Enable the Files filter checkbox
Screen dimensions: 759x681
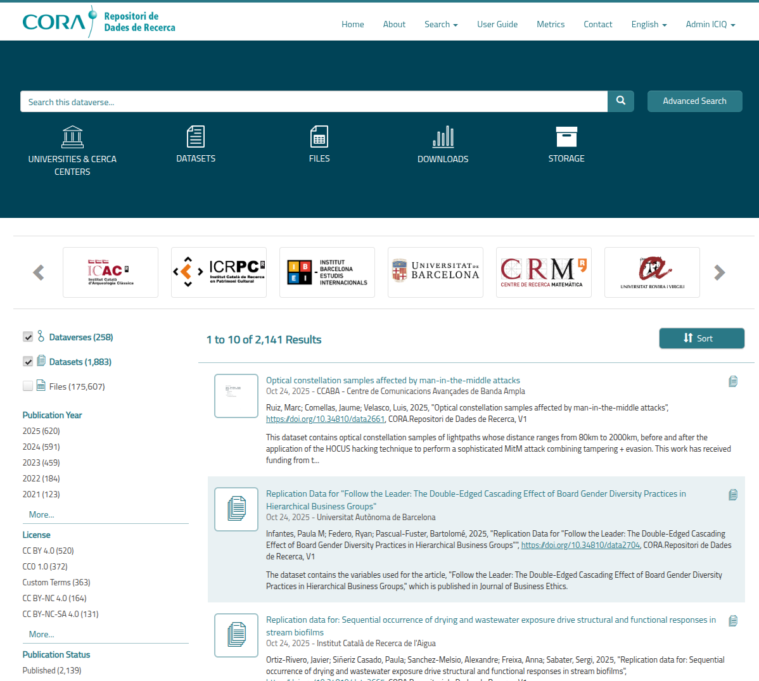pyautogui.click(x=28, y=386)
